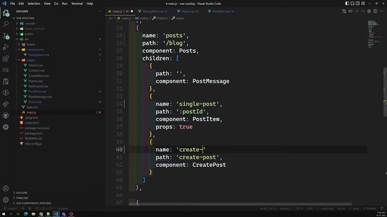Viewport: 387px width, 217px height.
Task: Click the editor minimap
Action: [375, 34]
